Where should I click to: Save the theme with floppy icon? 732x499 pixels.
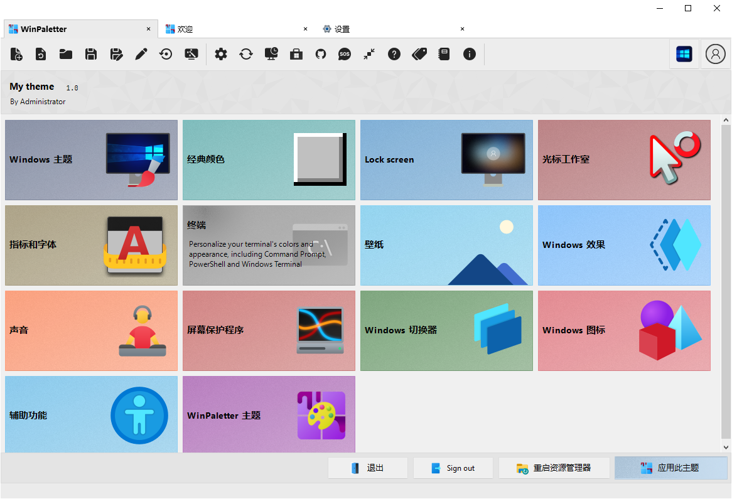(91, 54)
